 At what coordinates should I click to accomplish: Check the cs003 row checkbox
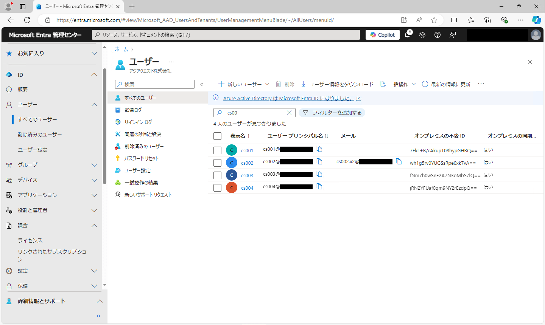coord(217,175)
